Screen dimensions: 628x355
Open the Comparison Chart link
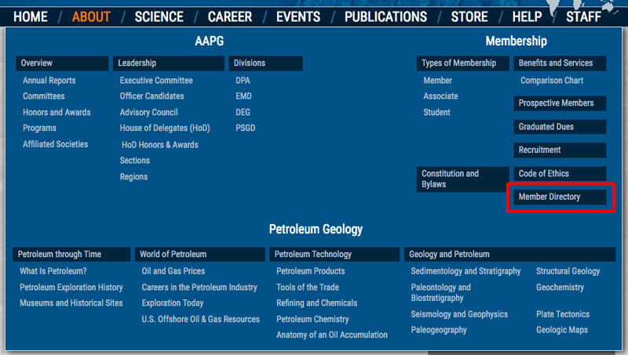[552, 81]
